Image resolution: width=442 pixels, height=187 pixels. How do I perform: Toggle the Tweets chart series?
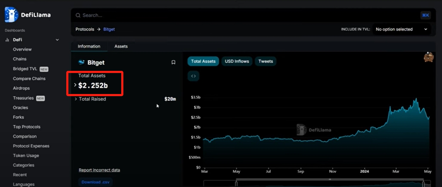(266, 61)
